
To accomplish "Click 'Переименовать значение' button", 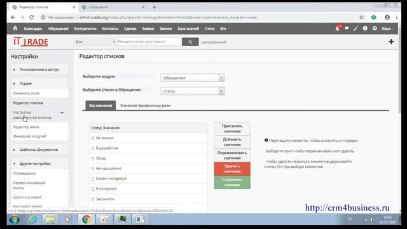I will coord(232,155).
